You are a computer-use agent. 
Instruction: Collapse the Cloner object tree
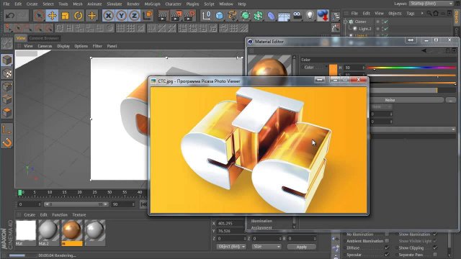coord(346,22)
